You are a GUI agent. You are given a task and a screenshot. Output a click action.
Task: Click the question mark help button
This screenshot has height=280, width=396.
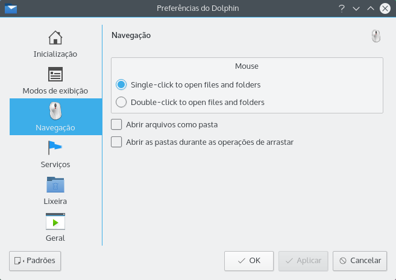(x=342, y=9)
